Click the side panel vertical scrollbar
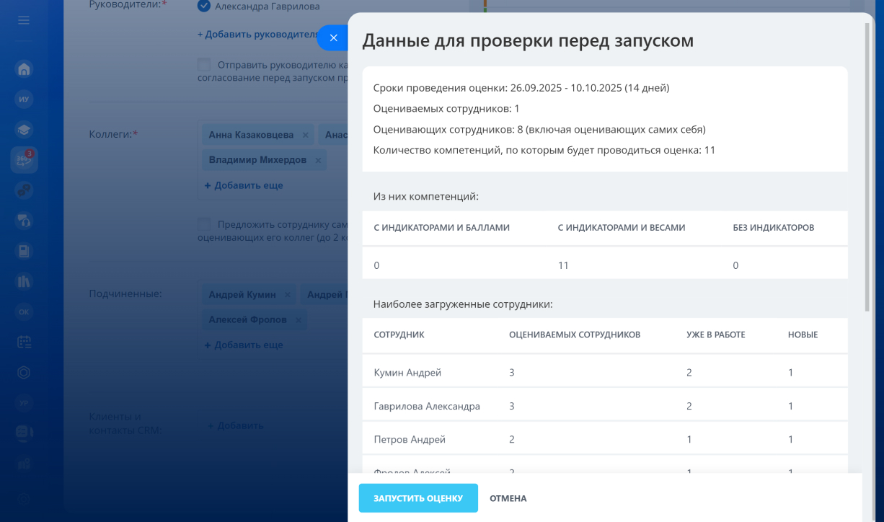The image size is (884, 522). (x=867, y=166)
